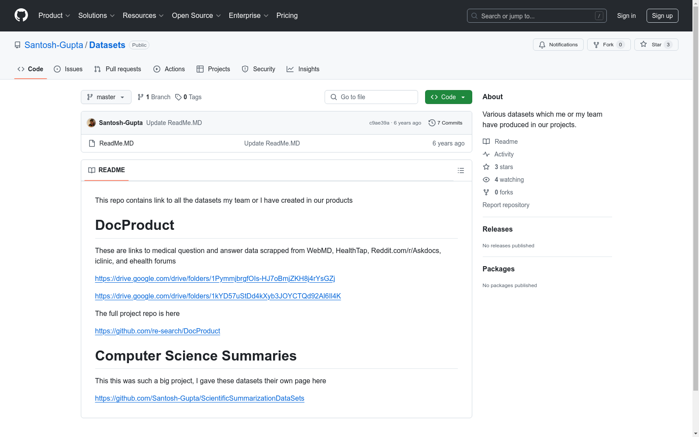Click the DocProduct heading text

(135, 225)
